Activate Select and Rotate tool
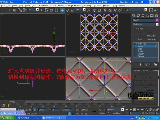The width and height of the screenshot is (160, 120). [x=67, y=10]
